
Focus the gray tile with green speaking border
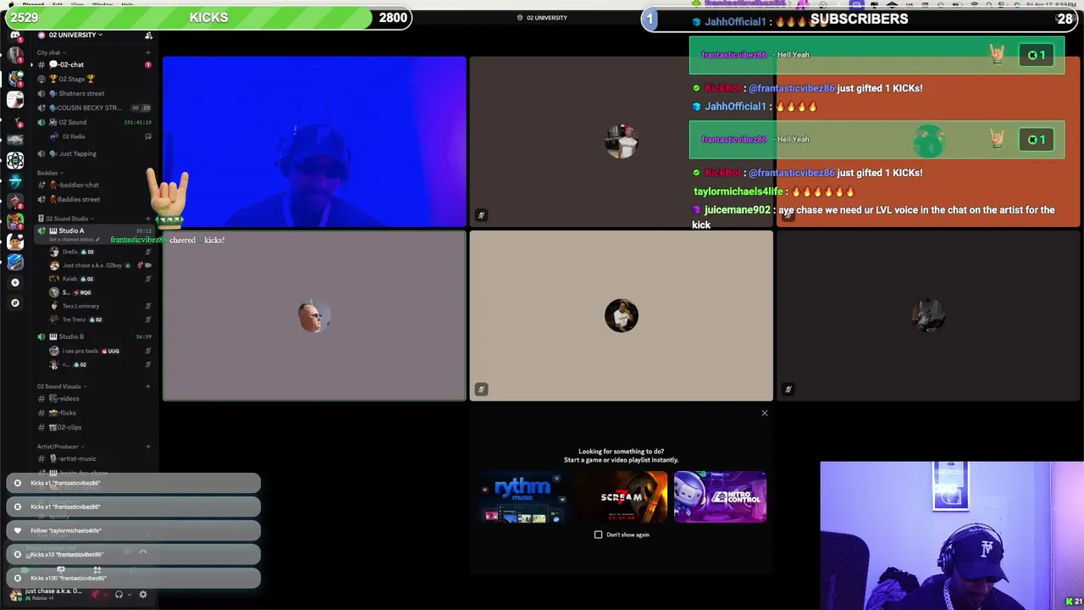click(x=314, y=315)
